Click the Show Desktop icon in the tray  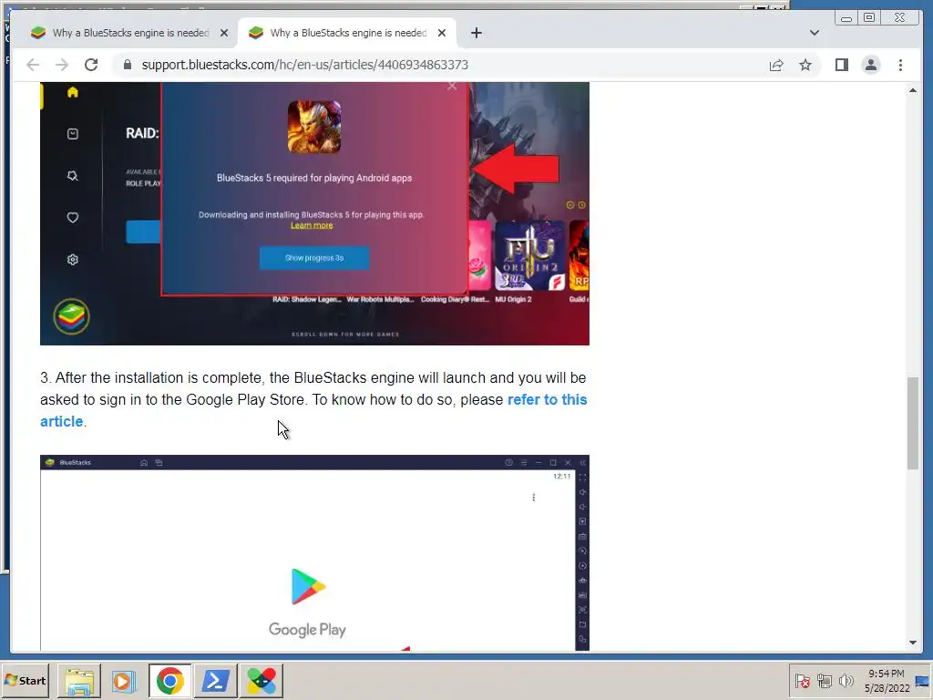point(923,681)
